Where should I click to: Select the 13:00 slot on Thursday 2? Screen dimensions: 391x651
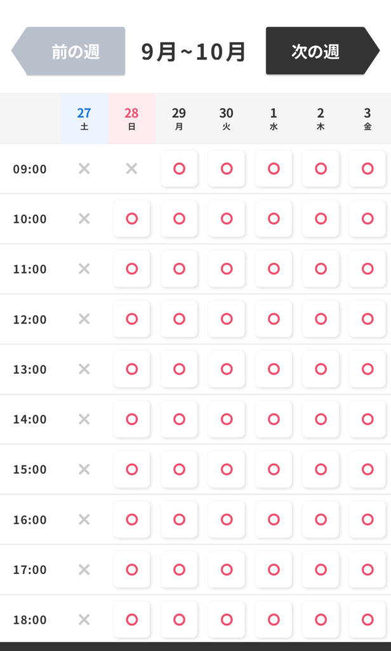click(321, 369)
